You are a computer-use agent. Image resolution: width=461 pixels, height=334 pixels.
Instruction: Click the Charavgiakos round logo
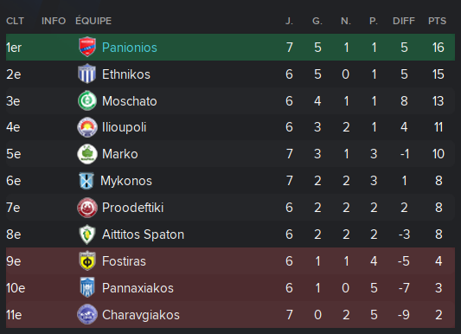(x=87, y=315)
